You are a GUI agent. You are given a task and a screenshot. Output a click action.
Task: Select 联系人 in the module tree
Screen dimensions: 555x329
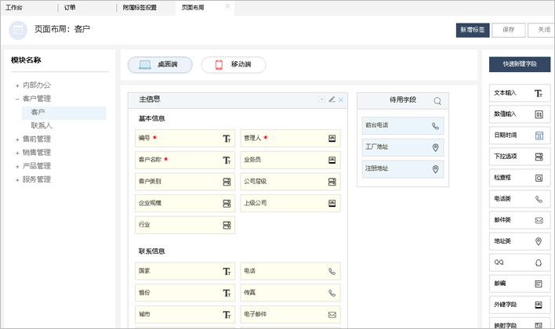(x=42, y=125)
